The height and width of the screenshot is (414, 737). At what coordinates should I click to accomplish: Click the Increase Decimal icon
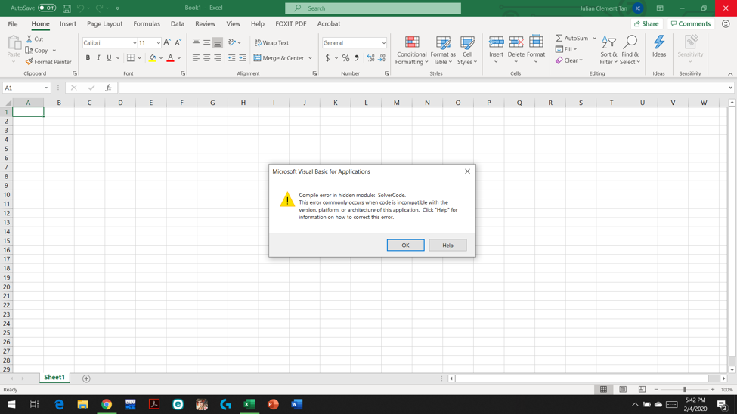tap(371, 58)
